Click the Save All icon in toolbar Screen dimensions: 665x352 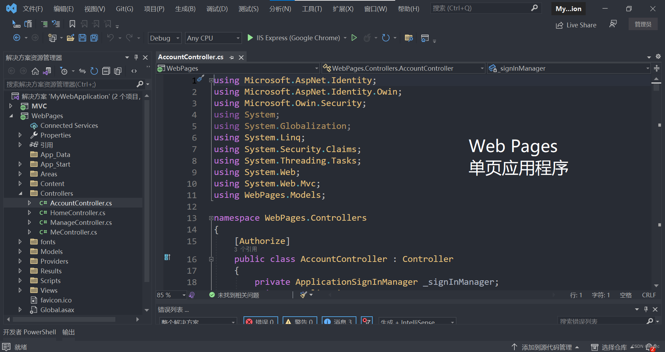(94, 38)
